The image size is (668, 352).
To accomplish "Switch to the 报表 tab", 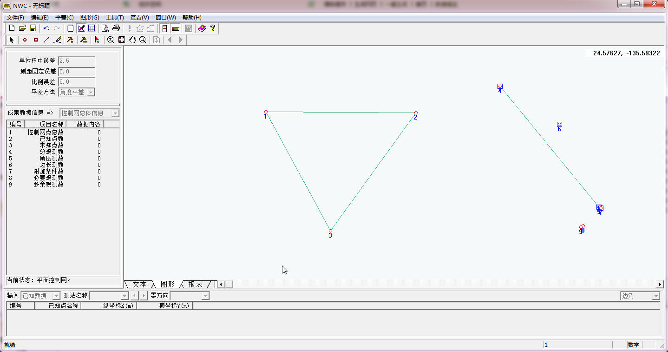I will (x=196, y=284).
